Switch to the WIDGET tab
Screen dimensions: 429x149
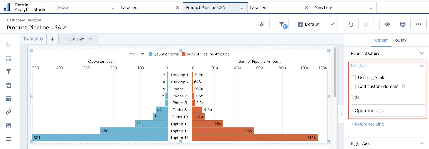point(381,41)
